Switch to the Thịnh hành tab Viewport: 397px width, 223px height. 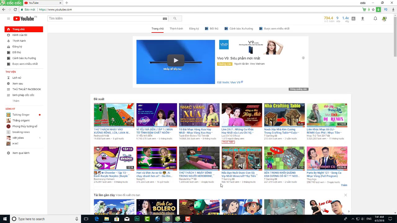176,28
